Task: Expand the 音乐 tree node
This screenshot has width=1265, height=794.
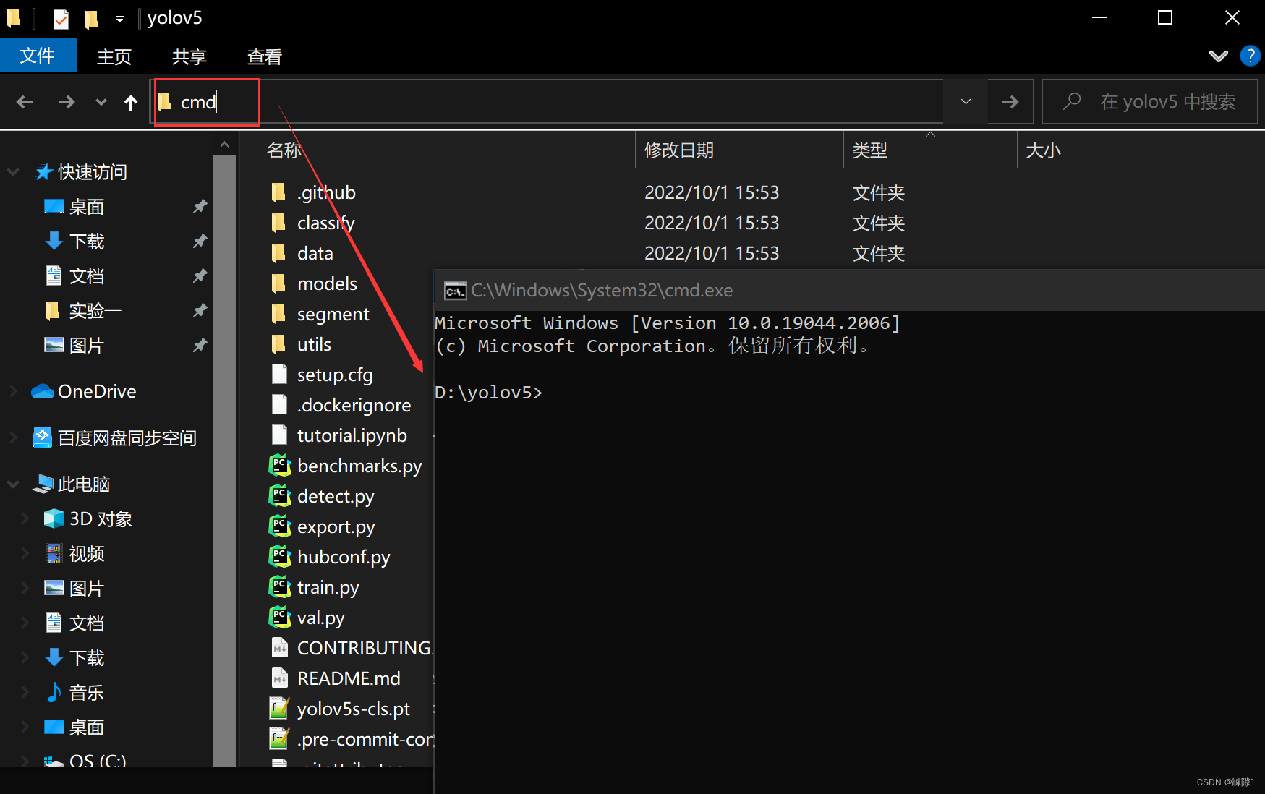Action: [25, 693]
